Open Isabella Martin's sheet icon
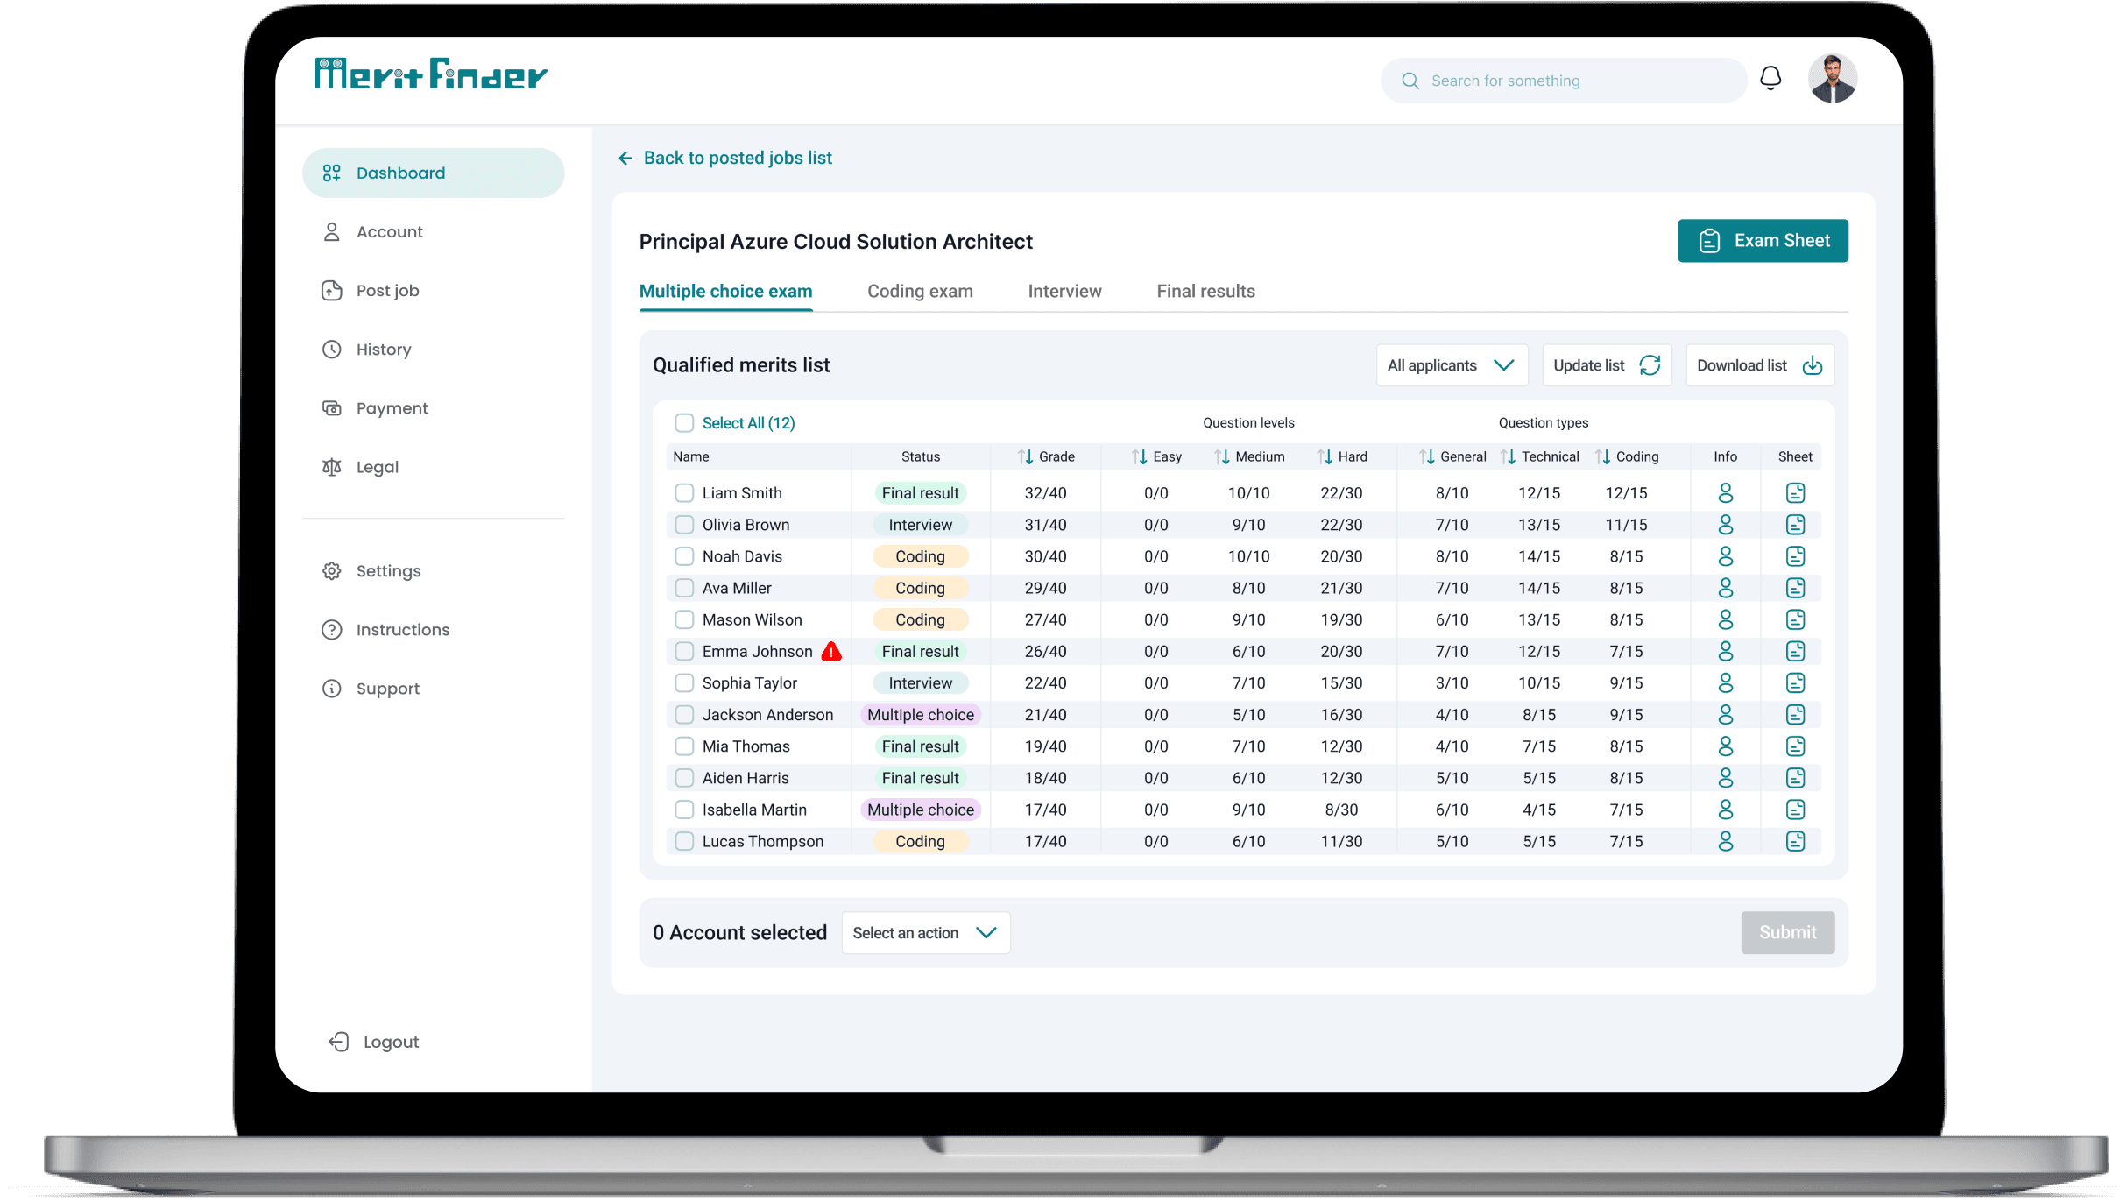The image size is (2120, 1202). click(1795, 810)
